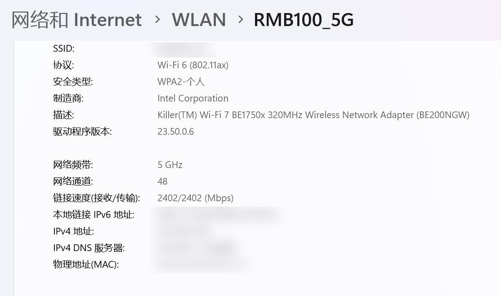501x296 pixels.
Task: Click the Killer(TM) Wi-Fi 7 adapter description
Action: [x=313, y=115]
